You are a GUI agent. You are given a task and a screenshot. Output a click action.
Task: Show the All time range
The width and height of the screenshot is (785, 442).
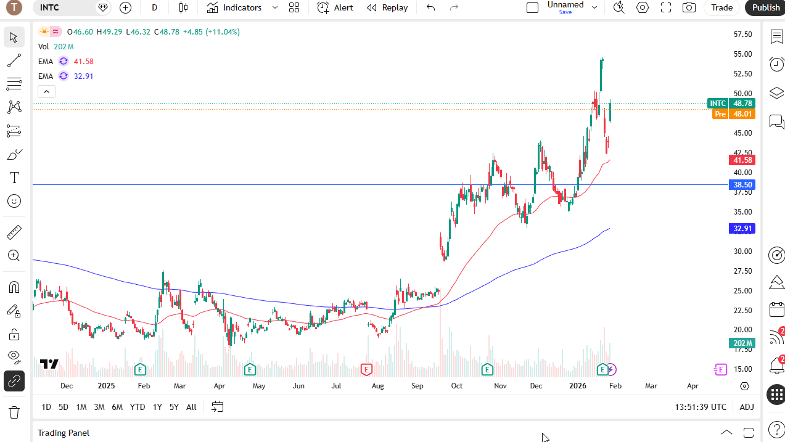[191, 407]
